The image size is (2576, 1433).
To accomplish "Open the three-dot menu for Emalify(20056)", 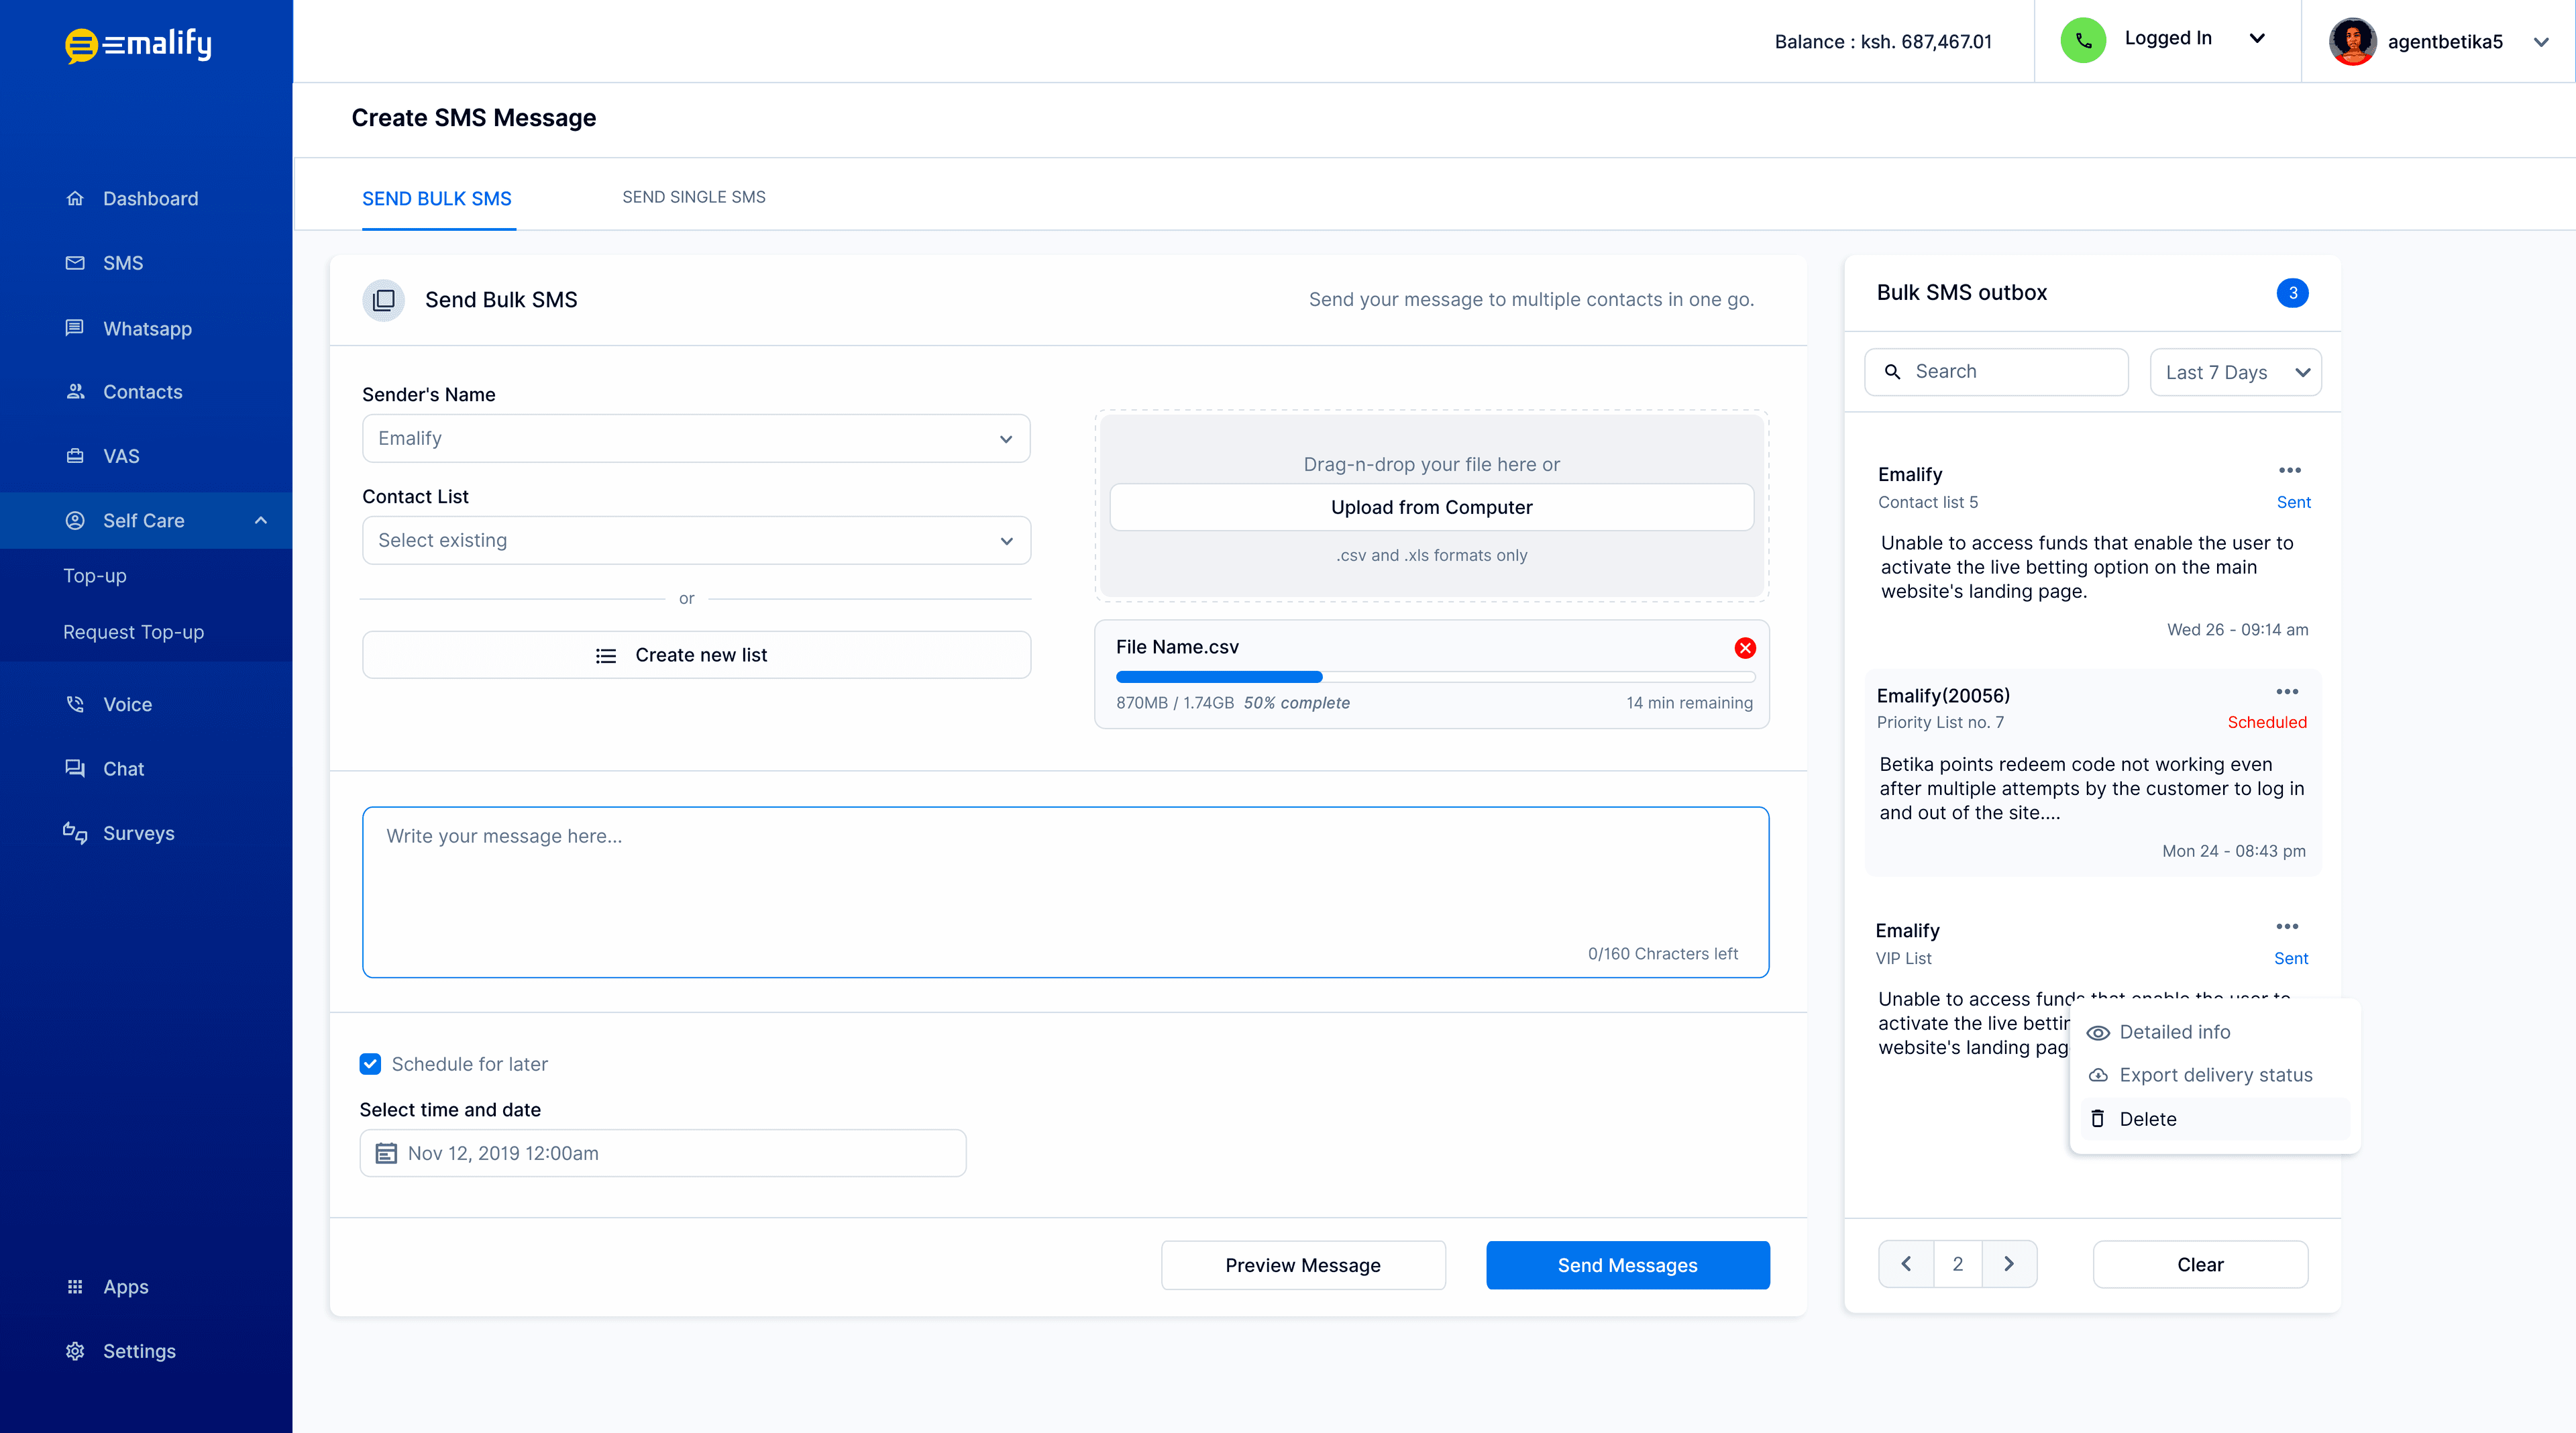I will [2287, 692].
